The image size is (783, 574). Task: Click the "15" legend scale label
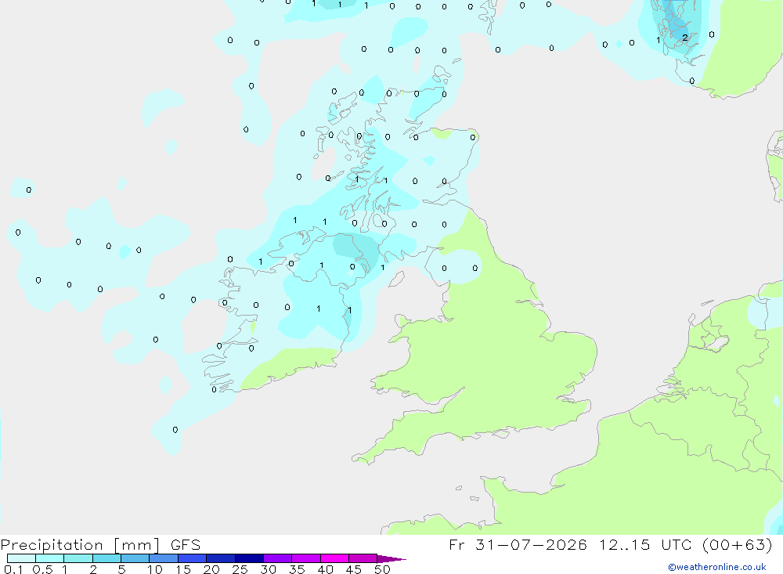coord(183,569)
